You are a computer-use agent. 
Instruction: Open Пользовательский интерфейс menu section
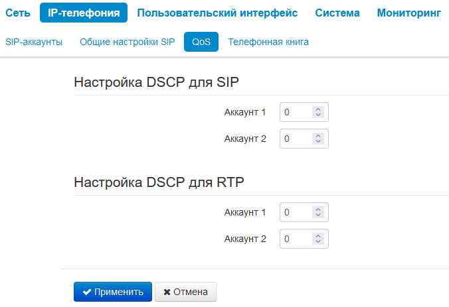(217, 13)
